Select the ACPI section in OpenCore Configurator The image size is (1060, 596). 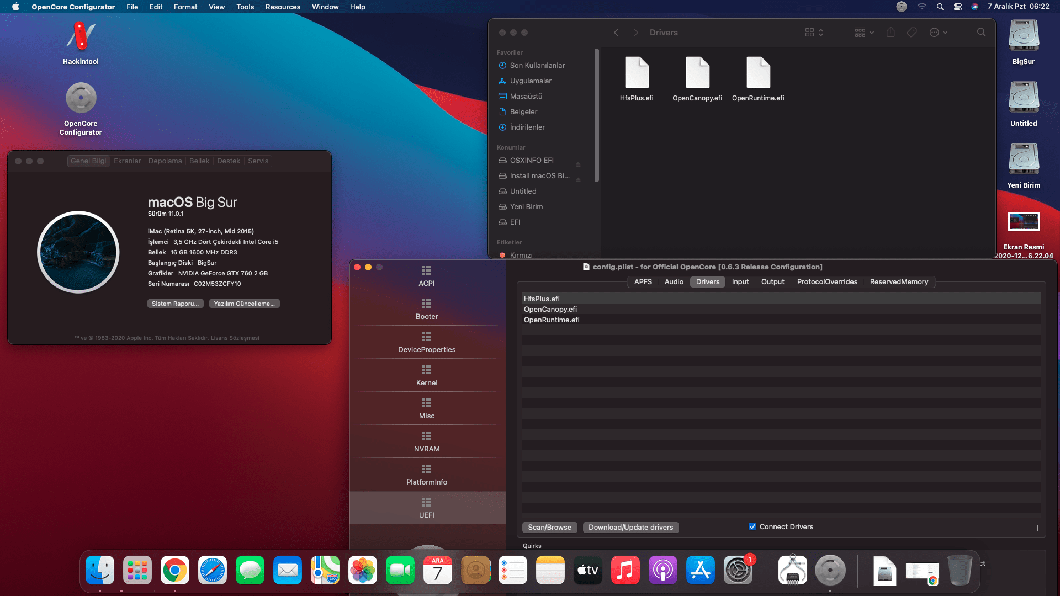pos(426,276)
